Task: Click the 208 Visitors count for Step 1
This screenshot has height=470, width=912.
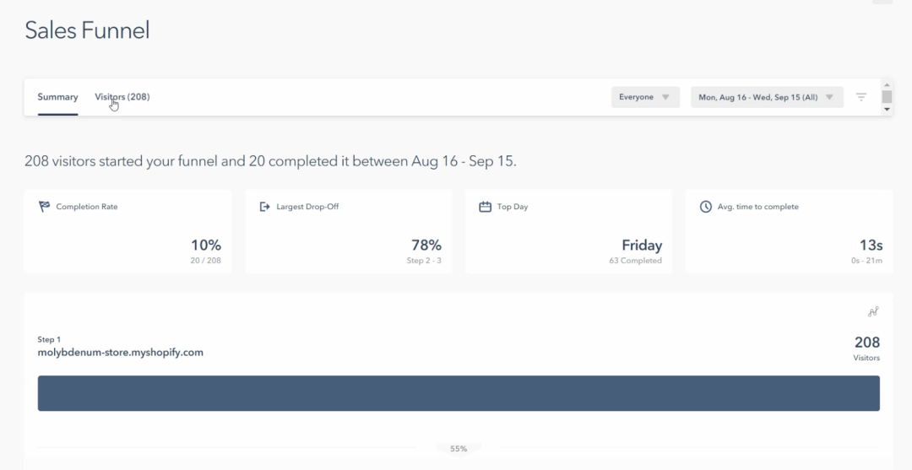Action: coord(866,343)
